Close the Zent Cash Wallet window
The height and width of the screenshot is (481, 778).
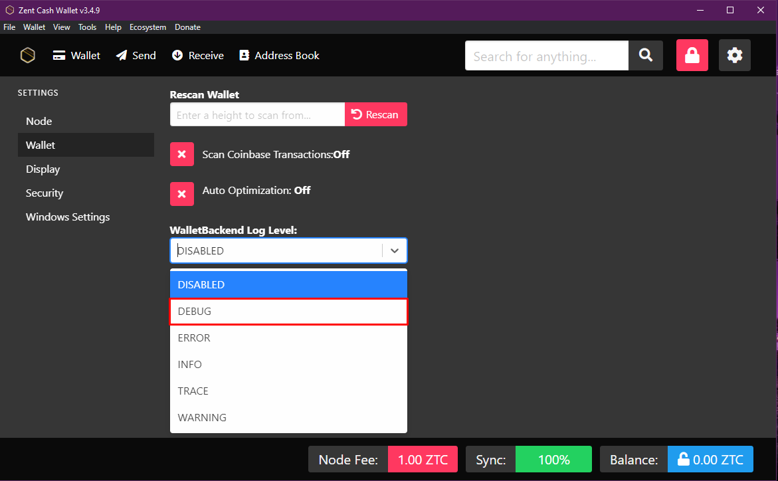[x=761, y=10]
